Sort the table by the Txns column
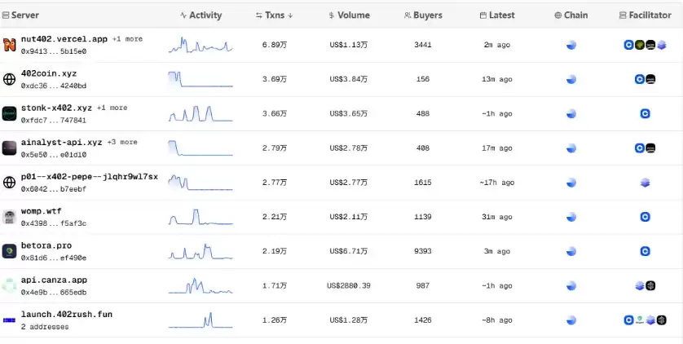 pos(274,15)
